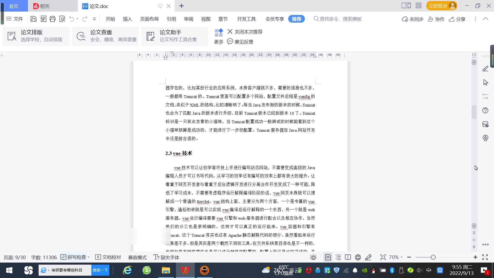This screenshot has width=494, height=278.
Task: Toggle spell check in status bar
Action: click(x=74, y=257)
